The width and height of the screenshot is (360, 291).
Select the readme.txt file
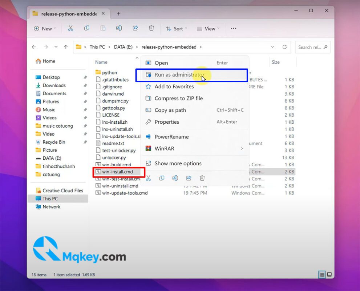click(x=110, y=143)
